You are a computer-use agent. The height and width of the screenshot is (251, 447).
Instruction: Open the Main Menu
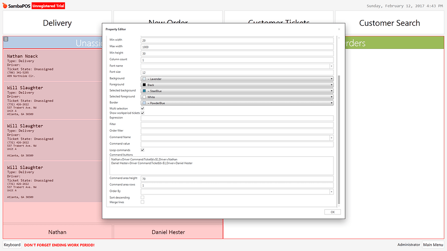[x=433, y=244]
